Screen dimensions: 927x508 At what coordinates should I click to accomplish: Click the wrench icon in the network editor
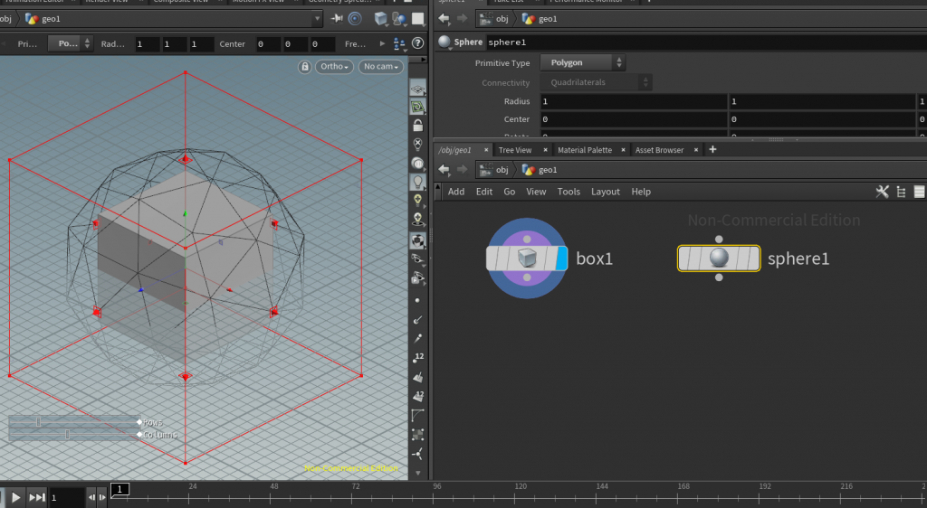(x=883, y=192)
